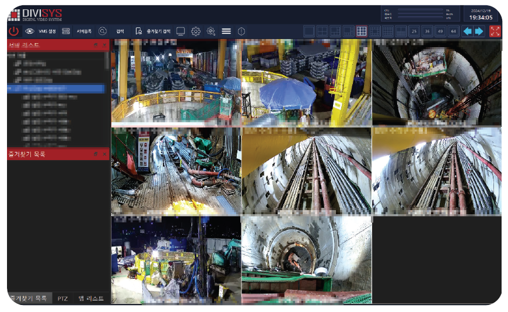Click the VMS 설정 button
Screen dimensions: 508x312
pyautogui.click(x=47, y=31)
